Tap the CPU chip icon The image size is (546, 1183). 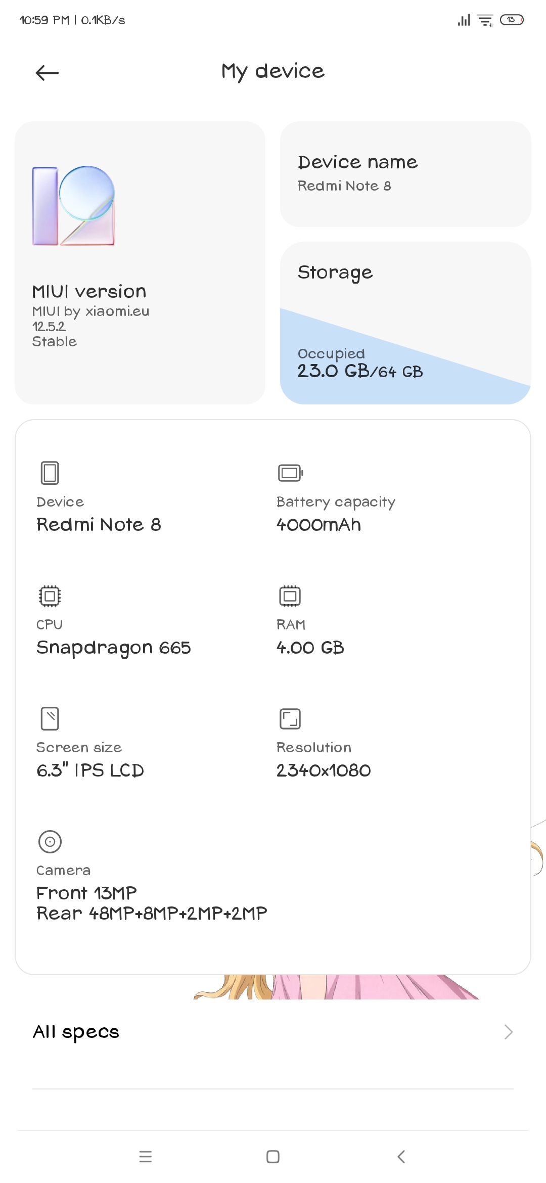point(50,596)
